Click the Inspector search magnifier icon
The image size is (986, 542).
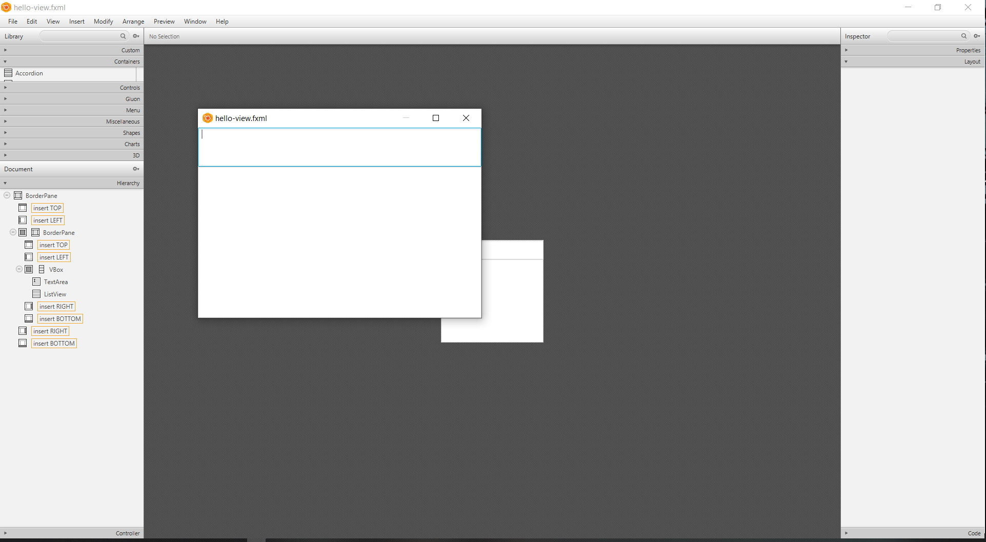tap(964, 36)
